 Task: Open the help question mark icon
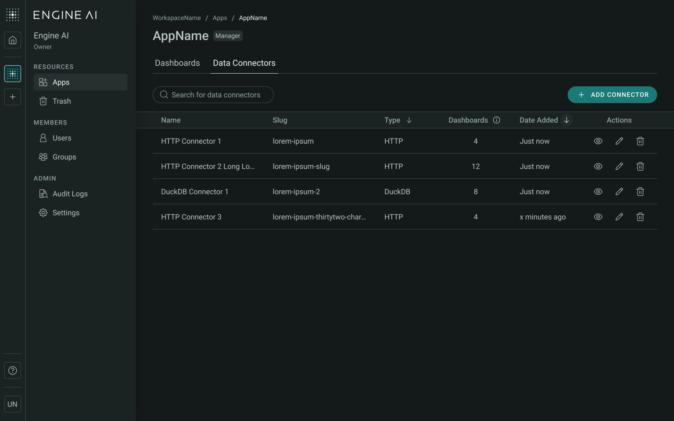tap(13, 371)
